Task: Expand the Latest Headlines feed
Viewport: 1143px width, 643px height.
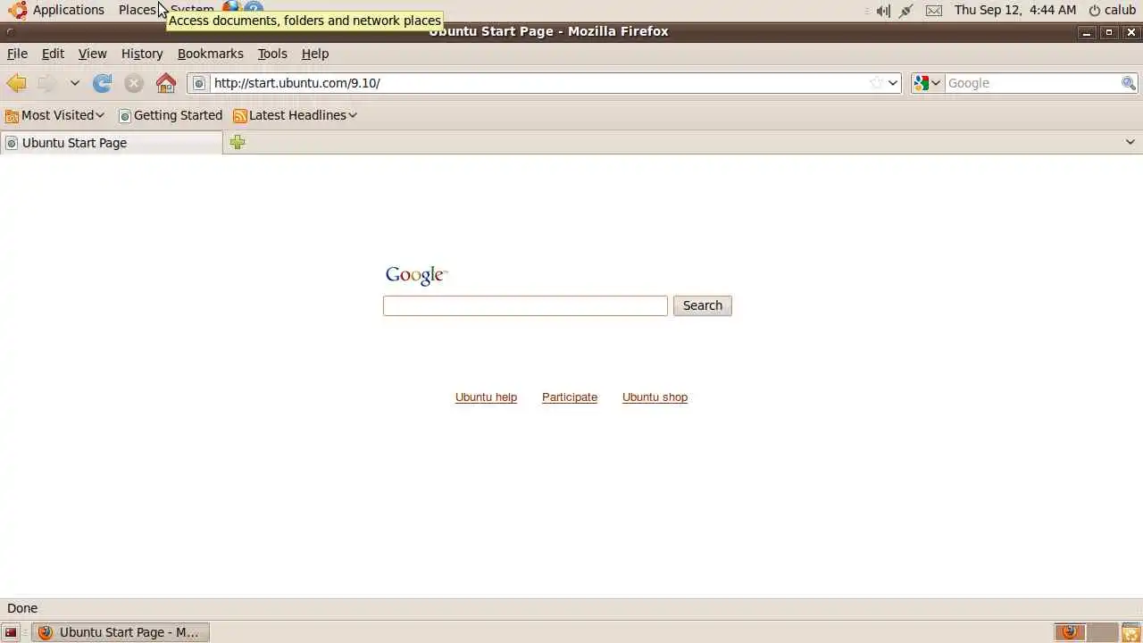Action: (x=295, y=115)
